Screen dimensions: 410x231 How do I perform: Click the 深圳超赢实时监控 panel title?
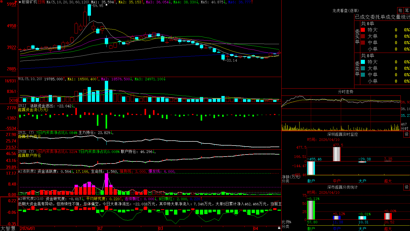point(343,134)
